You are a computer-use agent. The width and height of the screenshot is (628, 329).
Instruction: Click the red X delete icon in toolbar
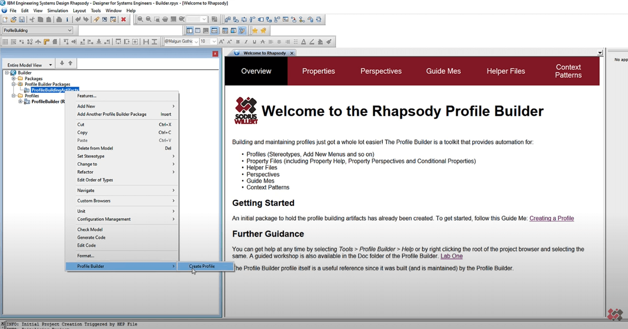pyautogui.click(x=124, y=19)
